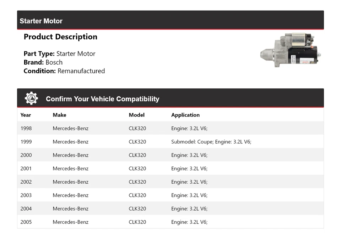Click the Product Description heading
This screenshot has width=341, height=239.
click(60, 37)
